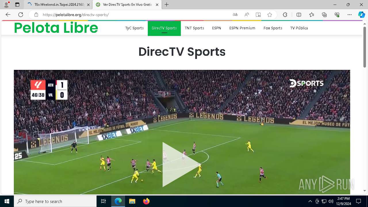Open ESPN channel link
This screenshot has width=368, height=207.
[216, 28]
